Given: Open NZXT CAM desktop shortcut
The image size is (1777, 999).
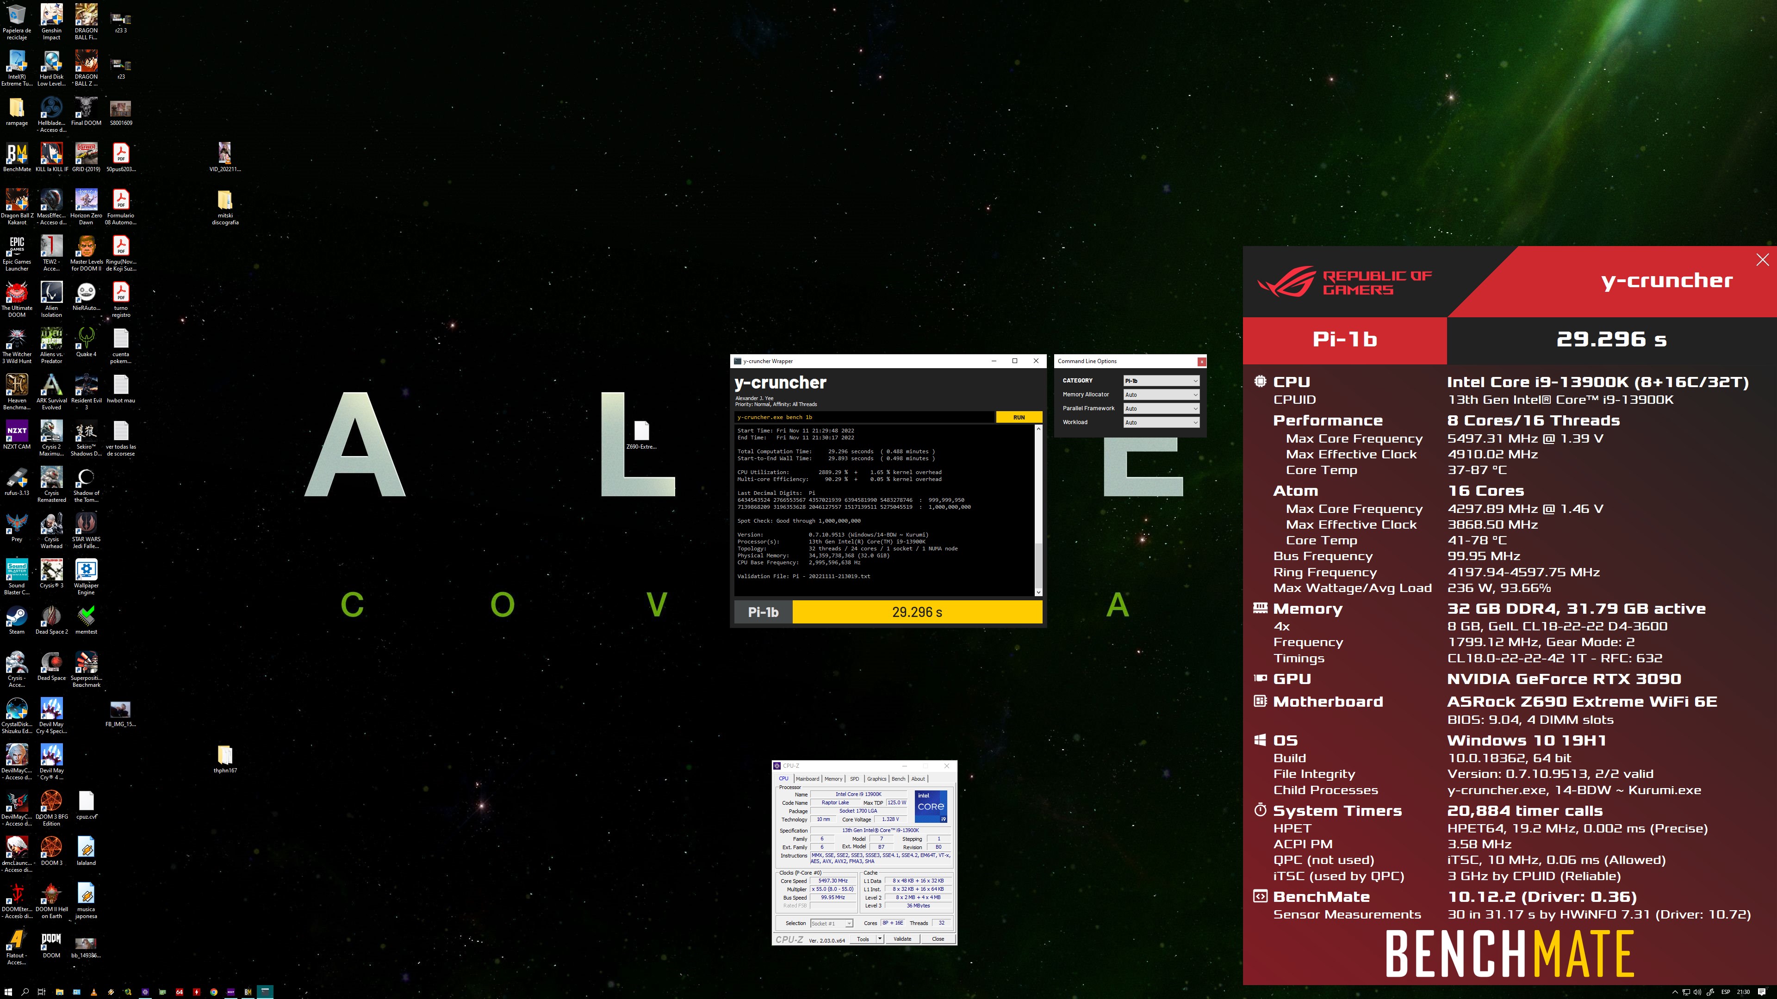Looking at the screenshot, I should point(17,434).
